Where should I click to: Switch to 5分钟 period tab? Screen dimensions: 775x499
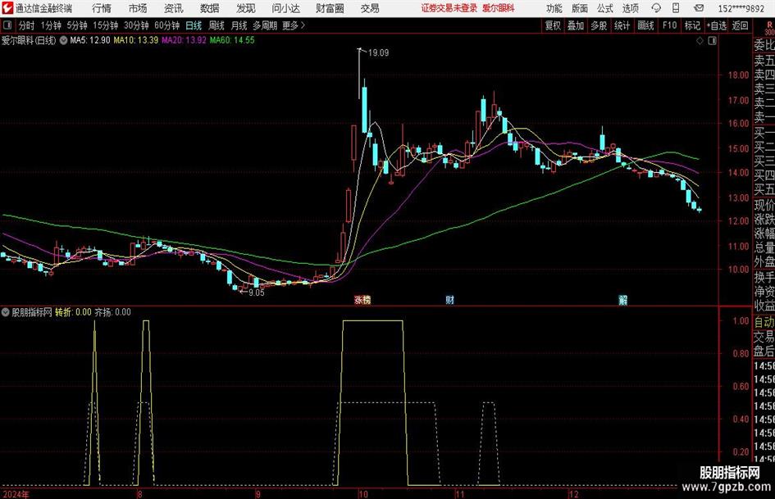pos(77,25)
